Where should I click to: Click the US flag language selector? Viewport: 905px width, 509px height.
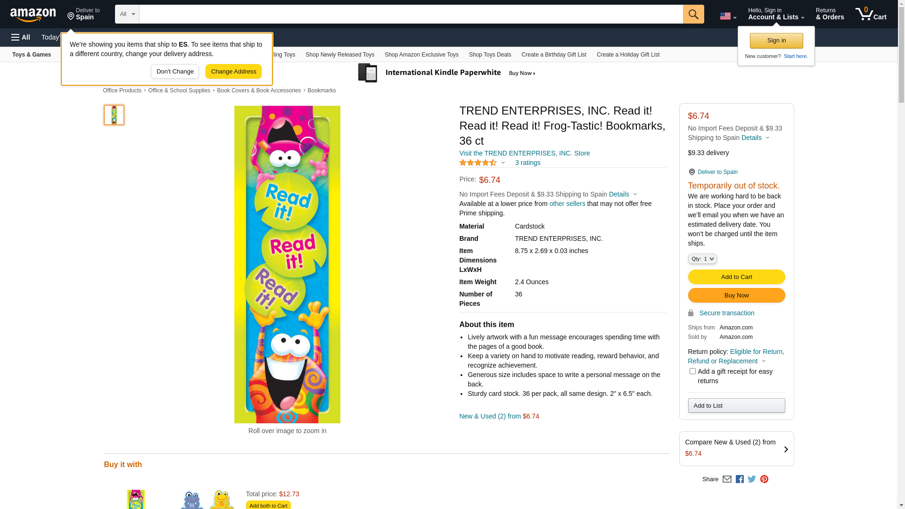click(x=728, y=16)
